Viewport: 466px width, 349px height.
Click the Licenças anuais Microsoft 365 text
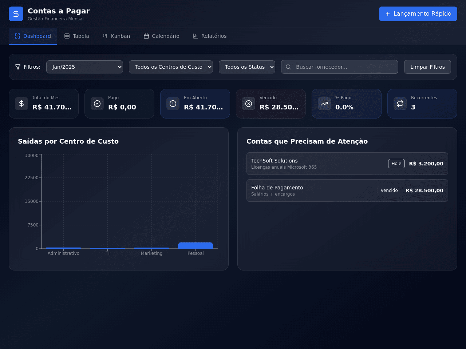pos(284,167)
